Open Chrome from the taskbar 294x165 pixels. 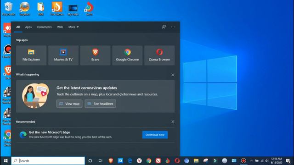[149, 161]
